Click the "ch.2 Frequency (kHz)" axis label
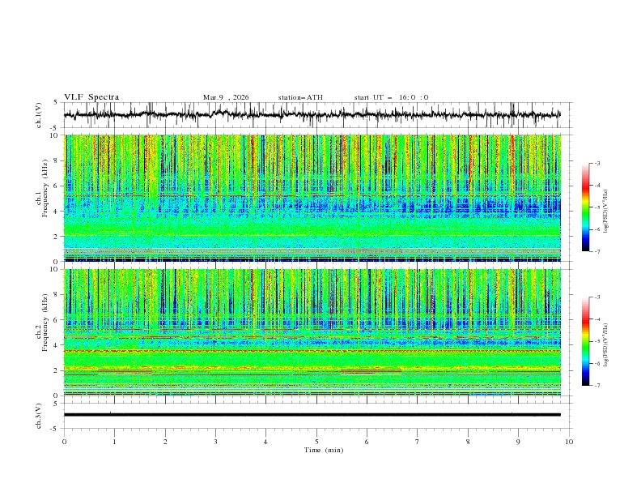The image size is (641, 496). 43,324
